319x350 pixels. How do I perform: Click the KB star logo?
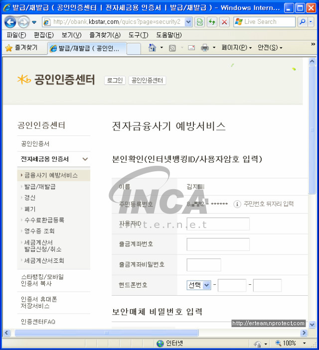click(24, 80)
